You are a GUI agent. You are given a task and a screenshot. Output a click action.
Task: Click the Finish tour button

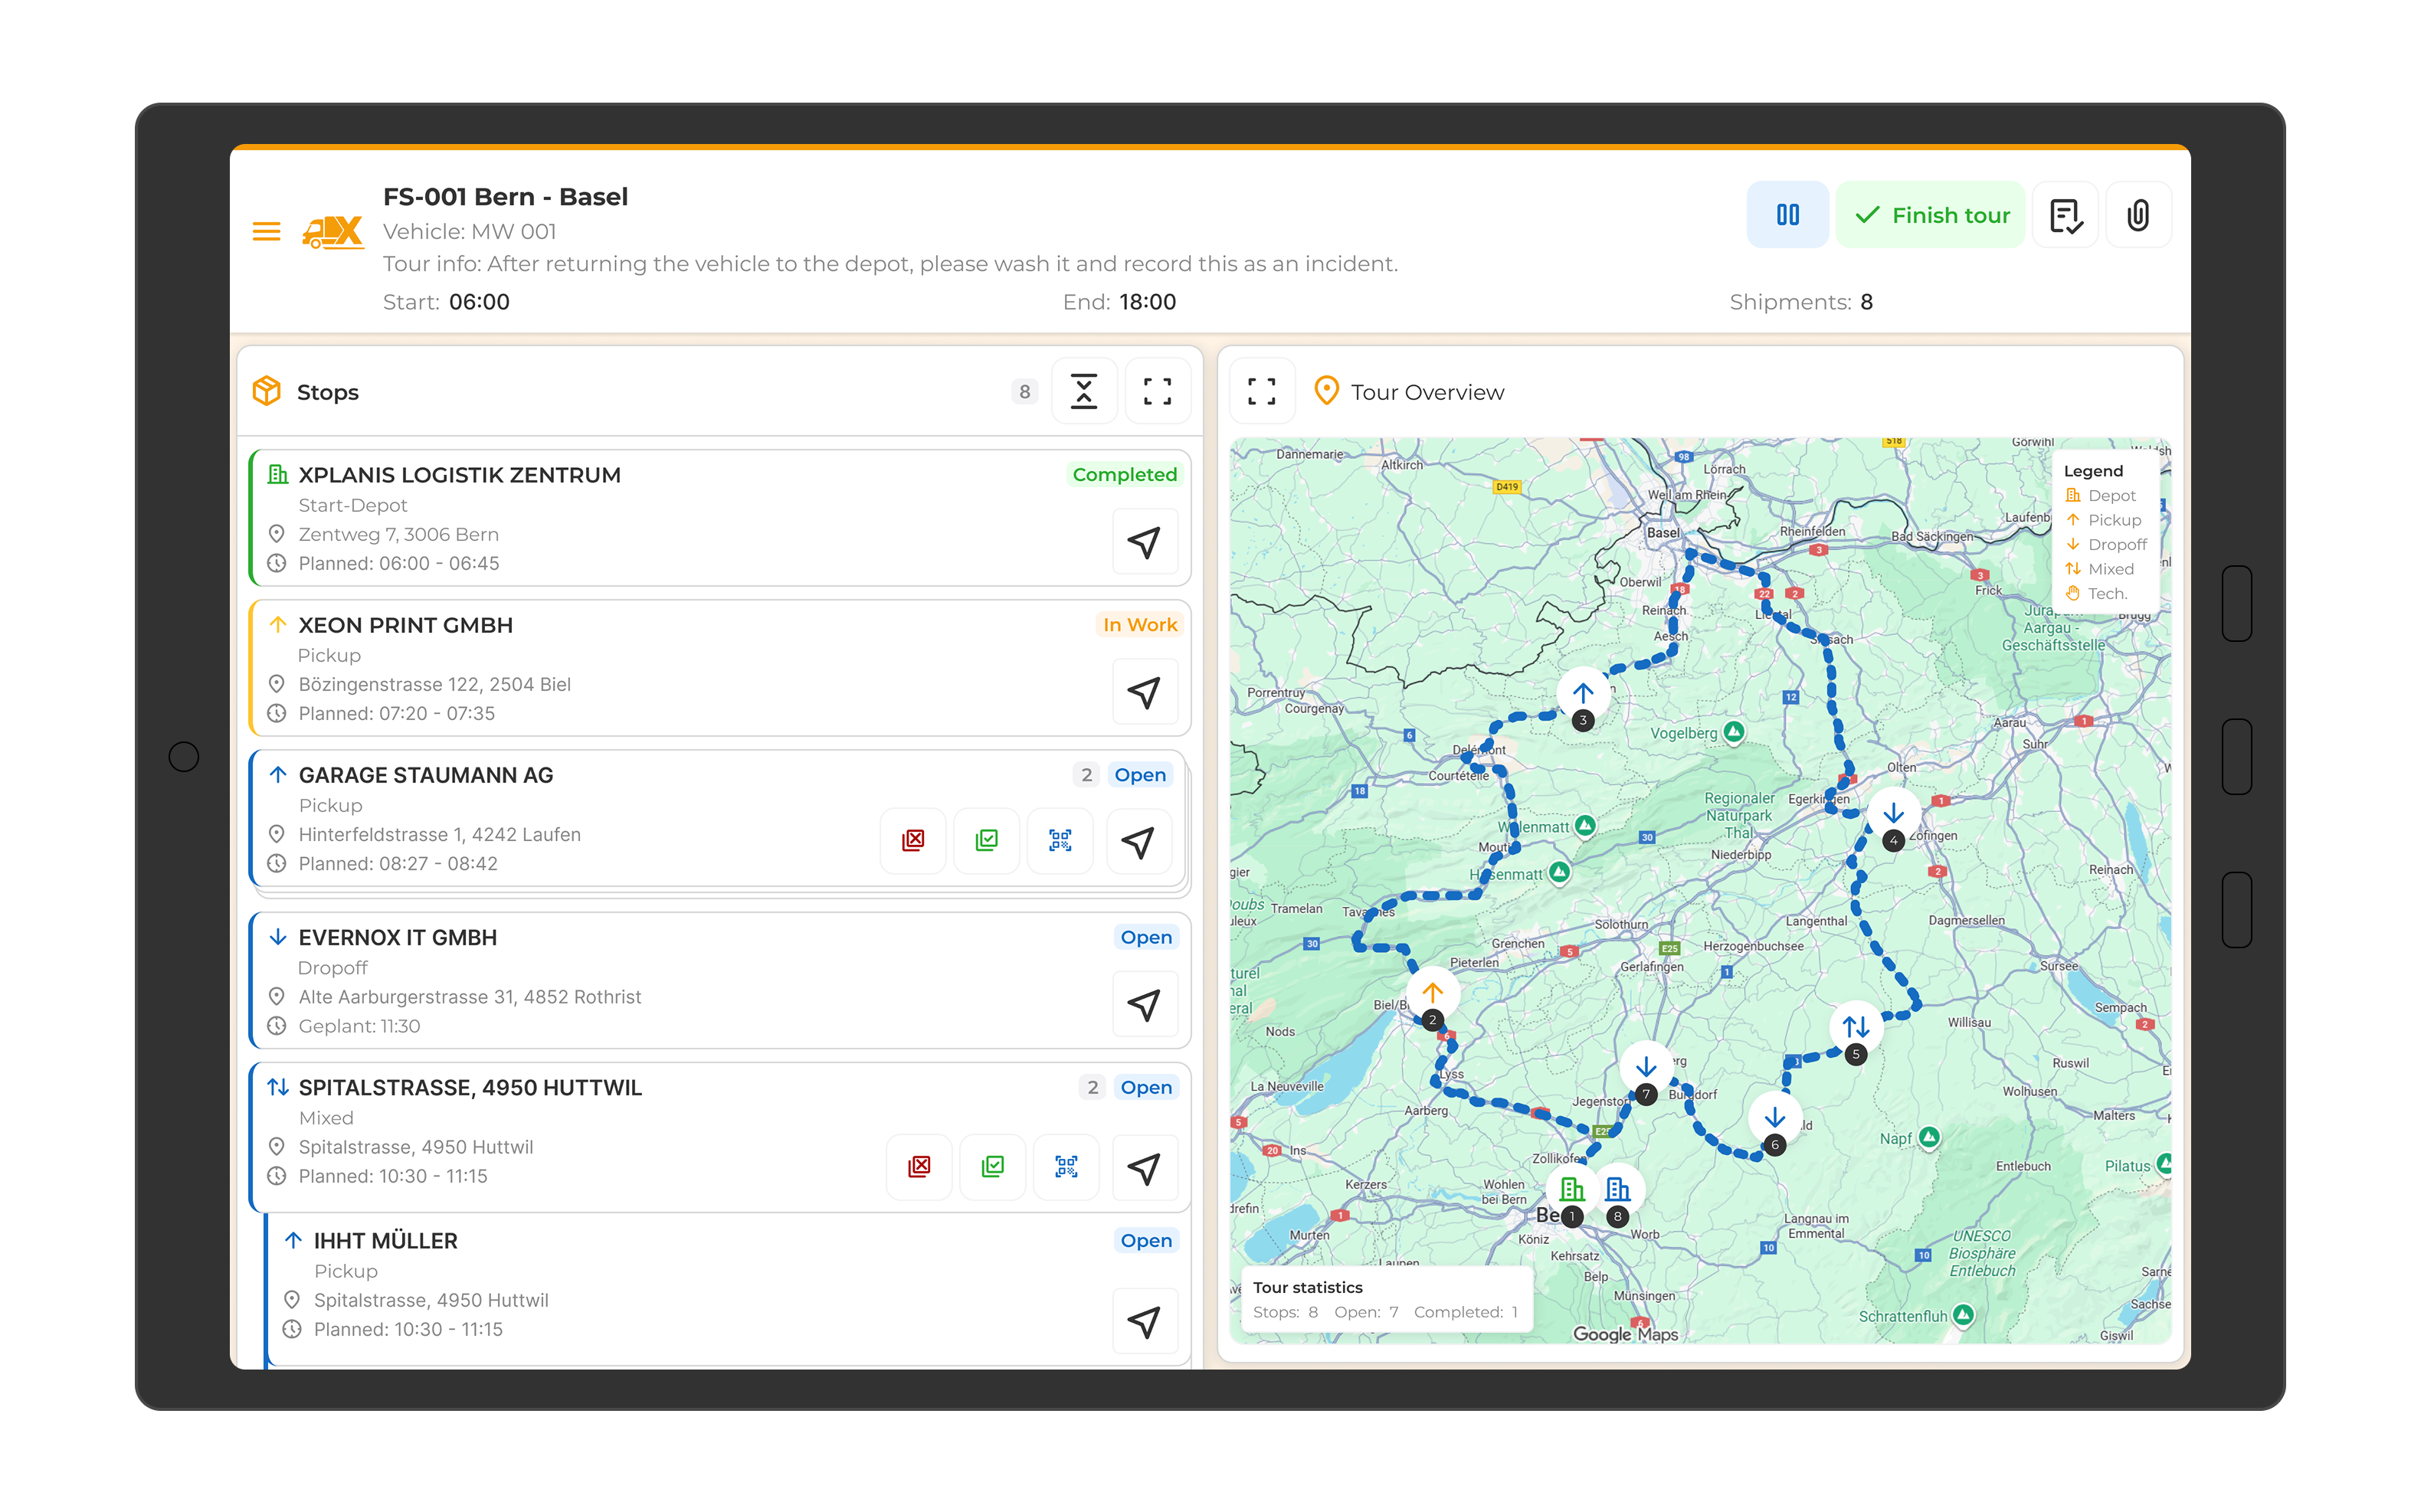[1931, 215]
